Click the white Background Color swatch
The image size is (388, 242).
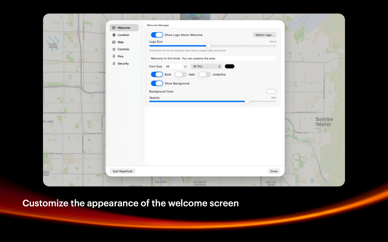pyautogui.click(x=271, y=92)
